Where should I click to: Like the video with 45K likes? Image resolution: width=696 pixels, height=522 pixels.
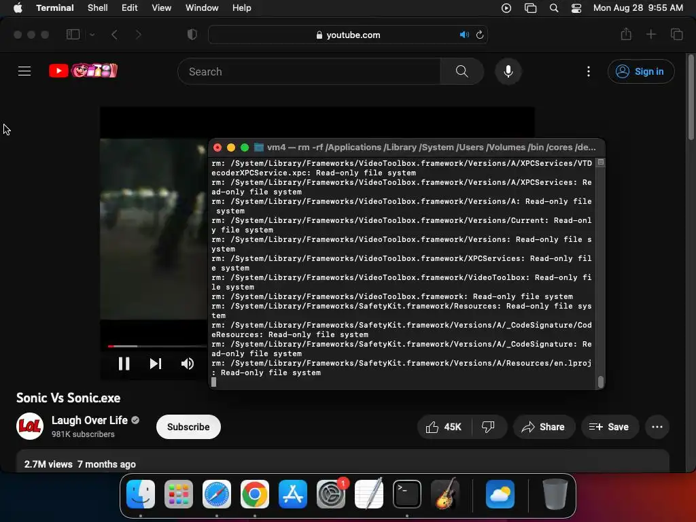click(444, 427)
